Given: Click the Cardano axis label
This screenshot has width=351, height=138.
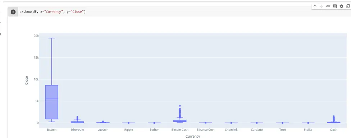Looking at the screenshot, I should tap(257, 130).
